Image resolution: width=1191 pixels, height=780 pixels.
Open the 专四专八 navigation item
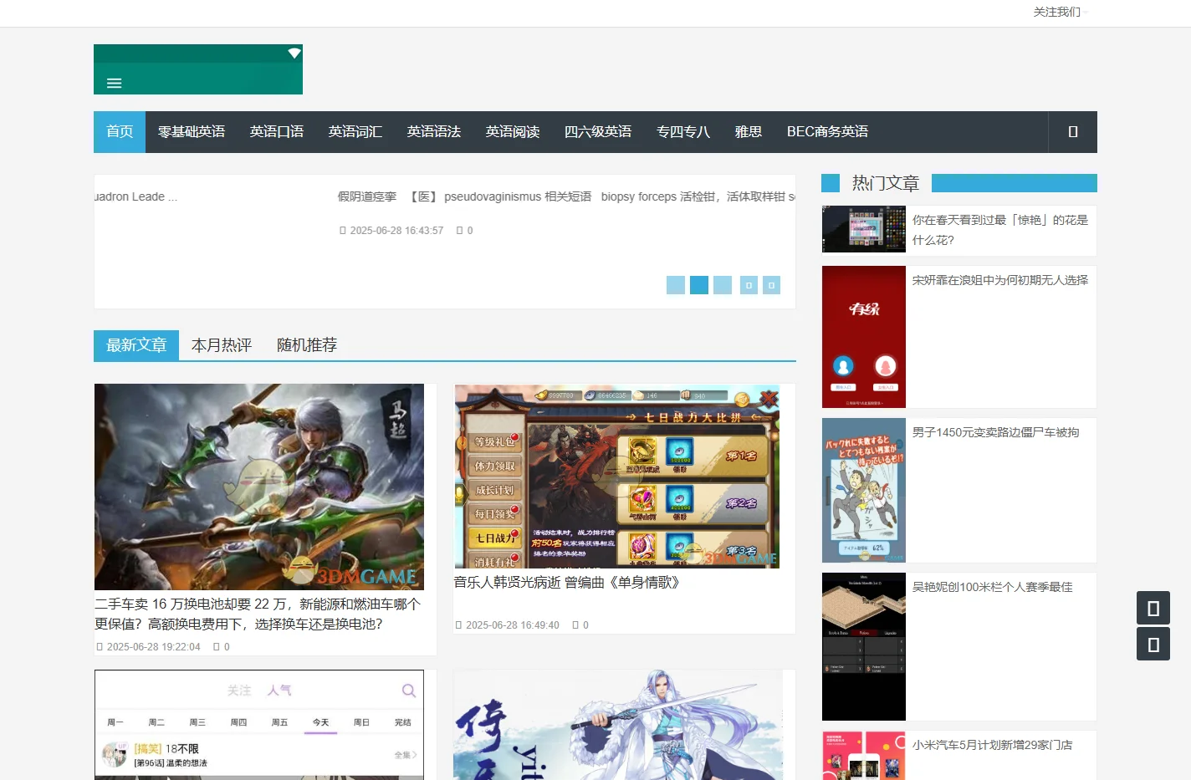tap(683, 132)
